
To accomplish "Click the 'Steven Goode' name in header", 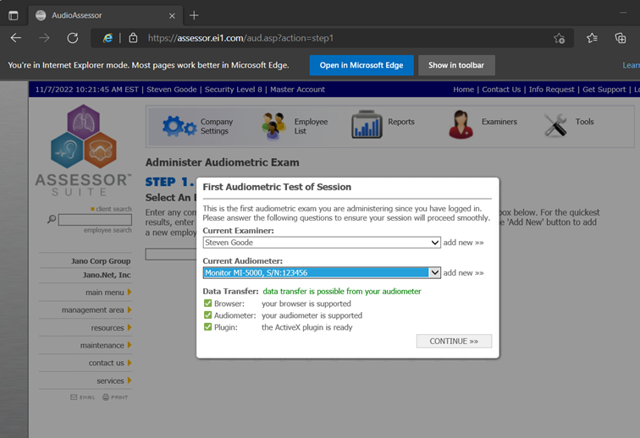I will 171,90.
